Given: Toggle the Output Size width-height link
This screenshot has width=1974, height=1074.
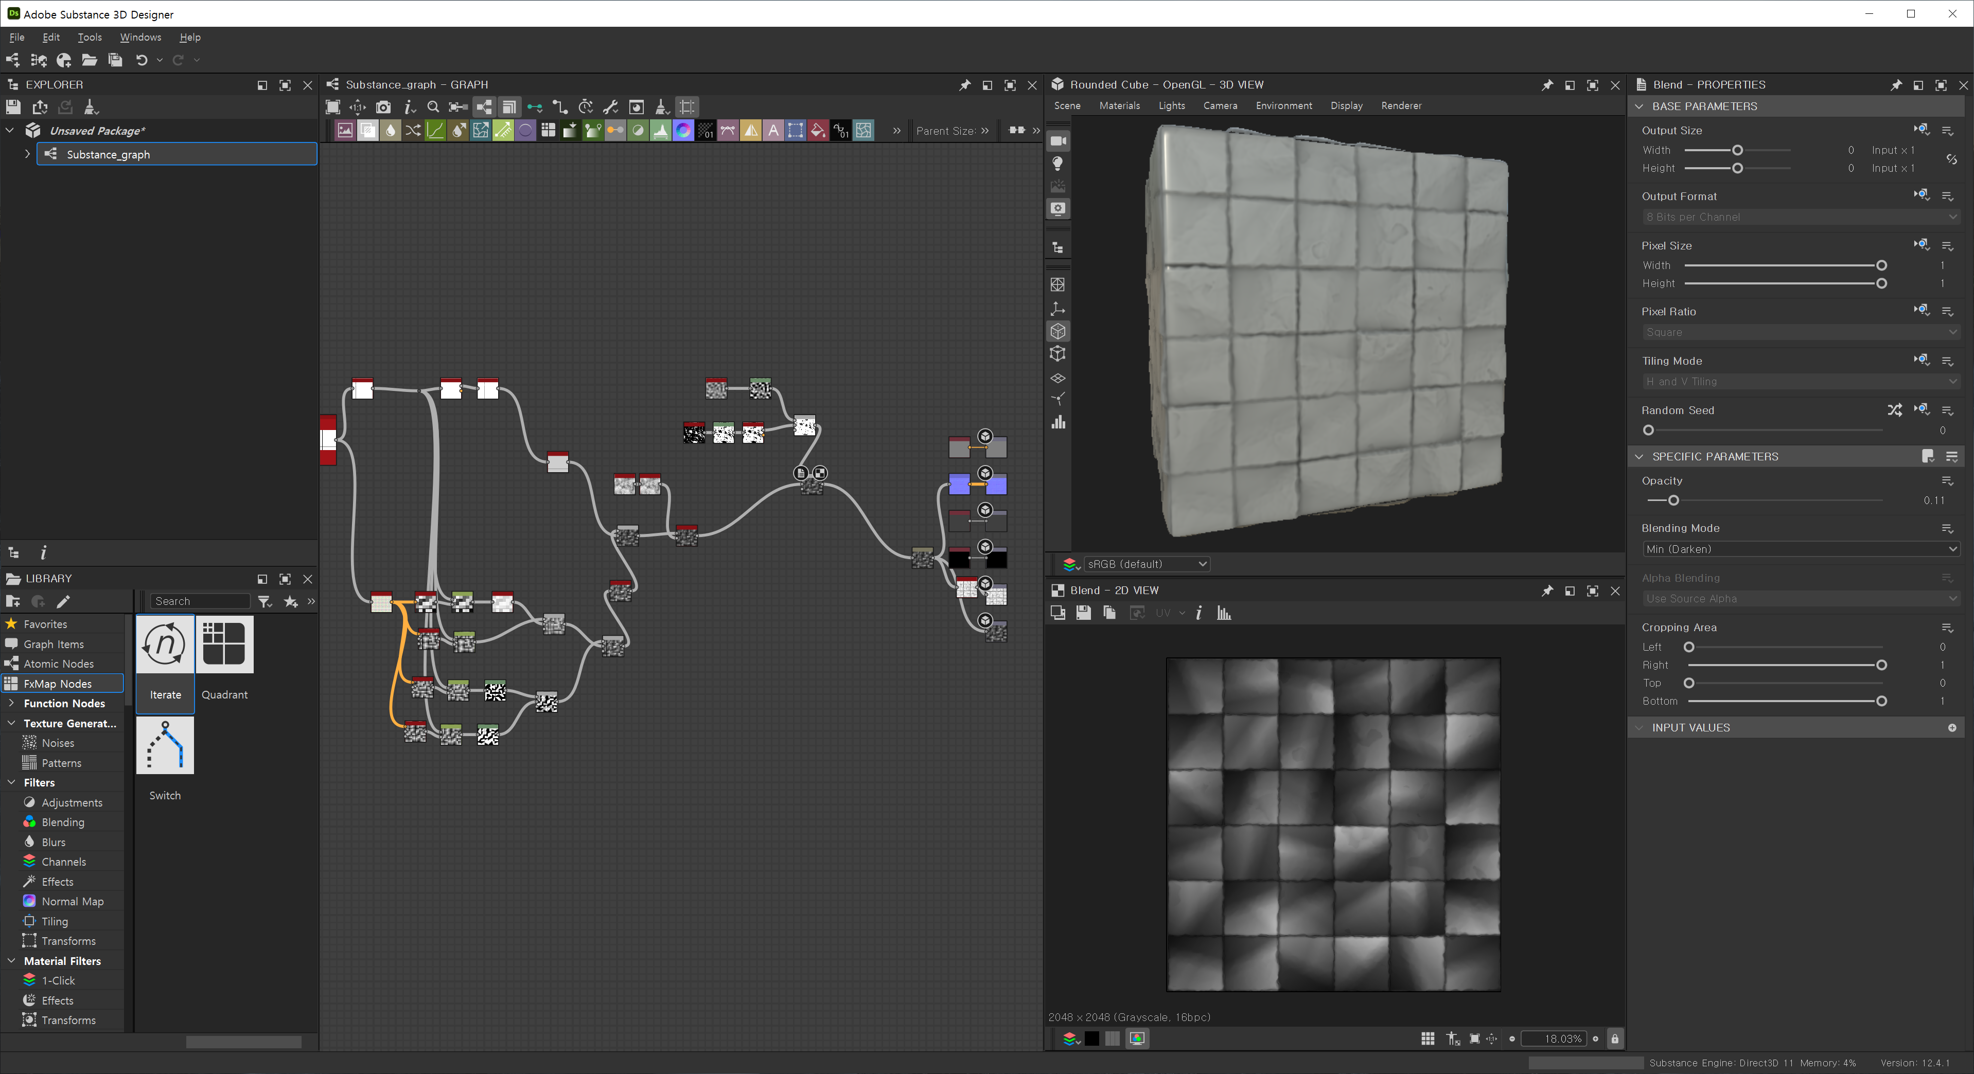Looking at the screenshot, I should 1951,159.
